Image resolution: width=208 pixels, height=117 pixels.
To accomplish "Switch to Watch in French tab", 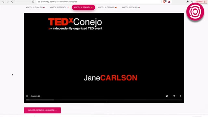I will tap(59, 7).
